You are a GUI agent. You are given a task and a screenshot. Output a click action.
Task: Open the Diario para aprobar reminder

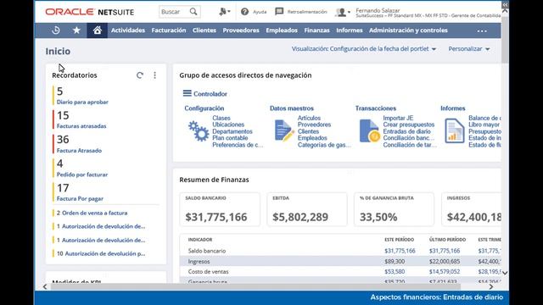[82, 102]
